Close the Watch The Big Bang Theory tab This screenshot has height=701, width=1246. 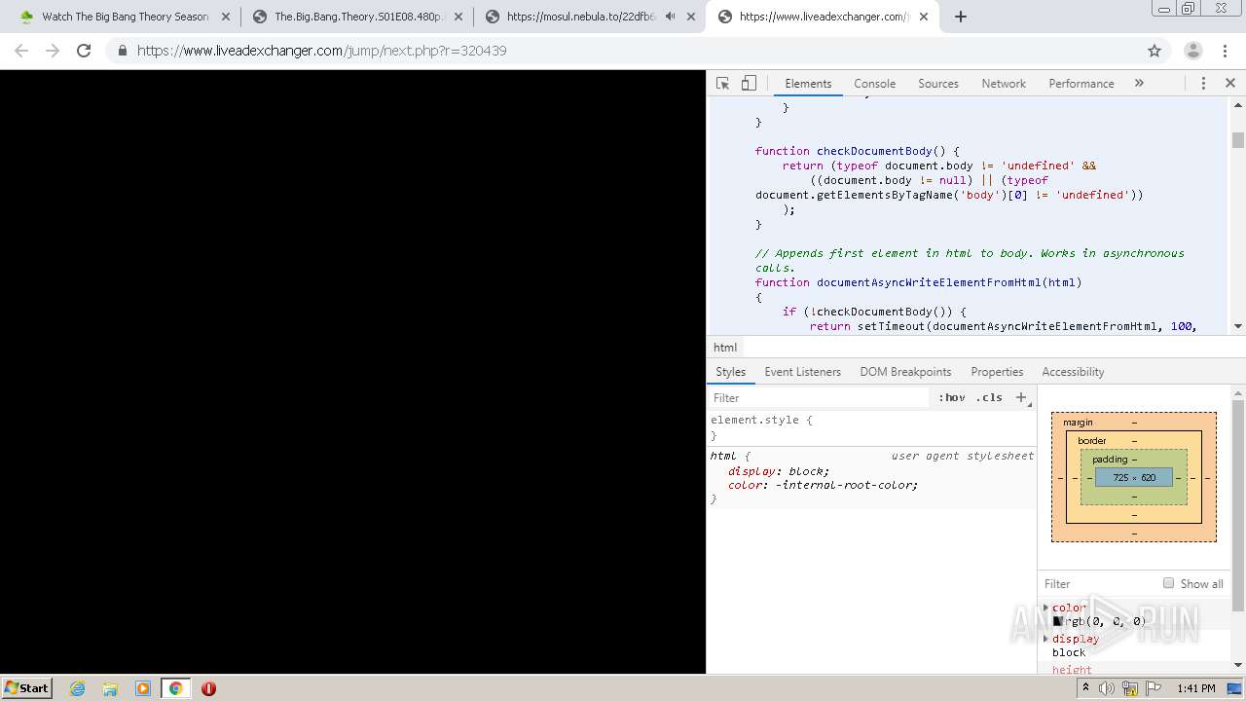pyautogui.click(x=226, y=17)
